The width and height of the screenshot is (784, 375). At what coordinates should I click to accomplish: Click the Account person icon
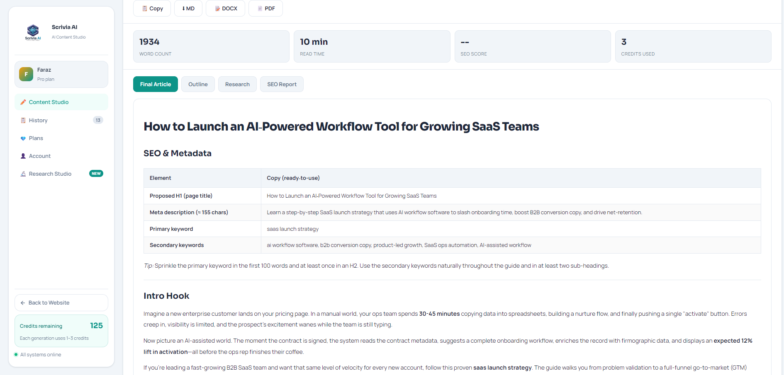tap(23, 156)
